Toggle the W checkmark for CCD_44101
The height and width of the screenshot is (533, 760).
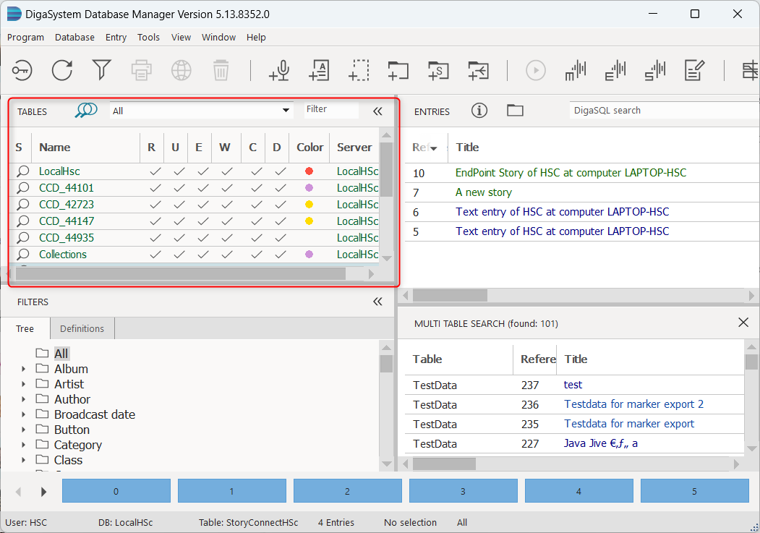(226, 188)
